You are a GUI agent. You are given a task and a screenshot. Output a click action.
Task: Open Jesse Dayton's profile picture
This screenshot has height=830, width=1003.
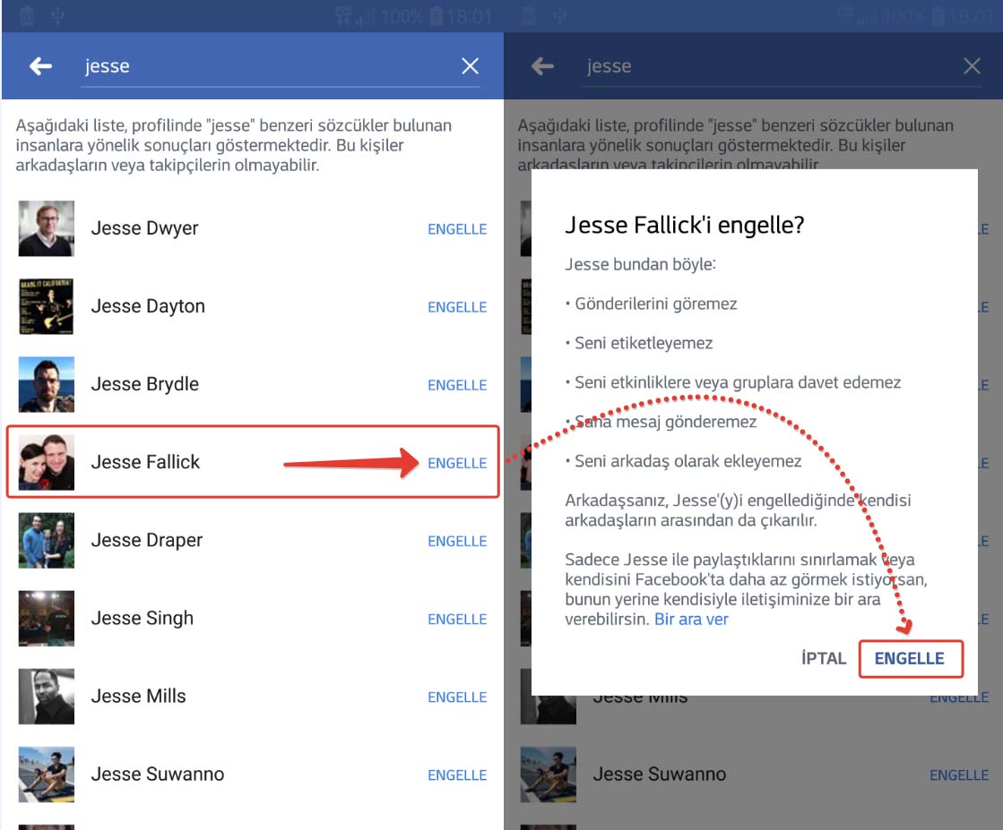(47, 306)
